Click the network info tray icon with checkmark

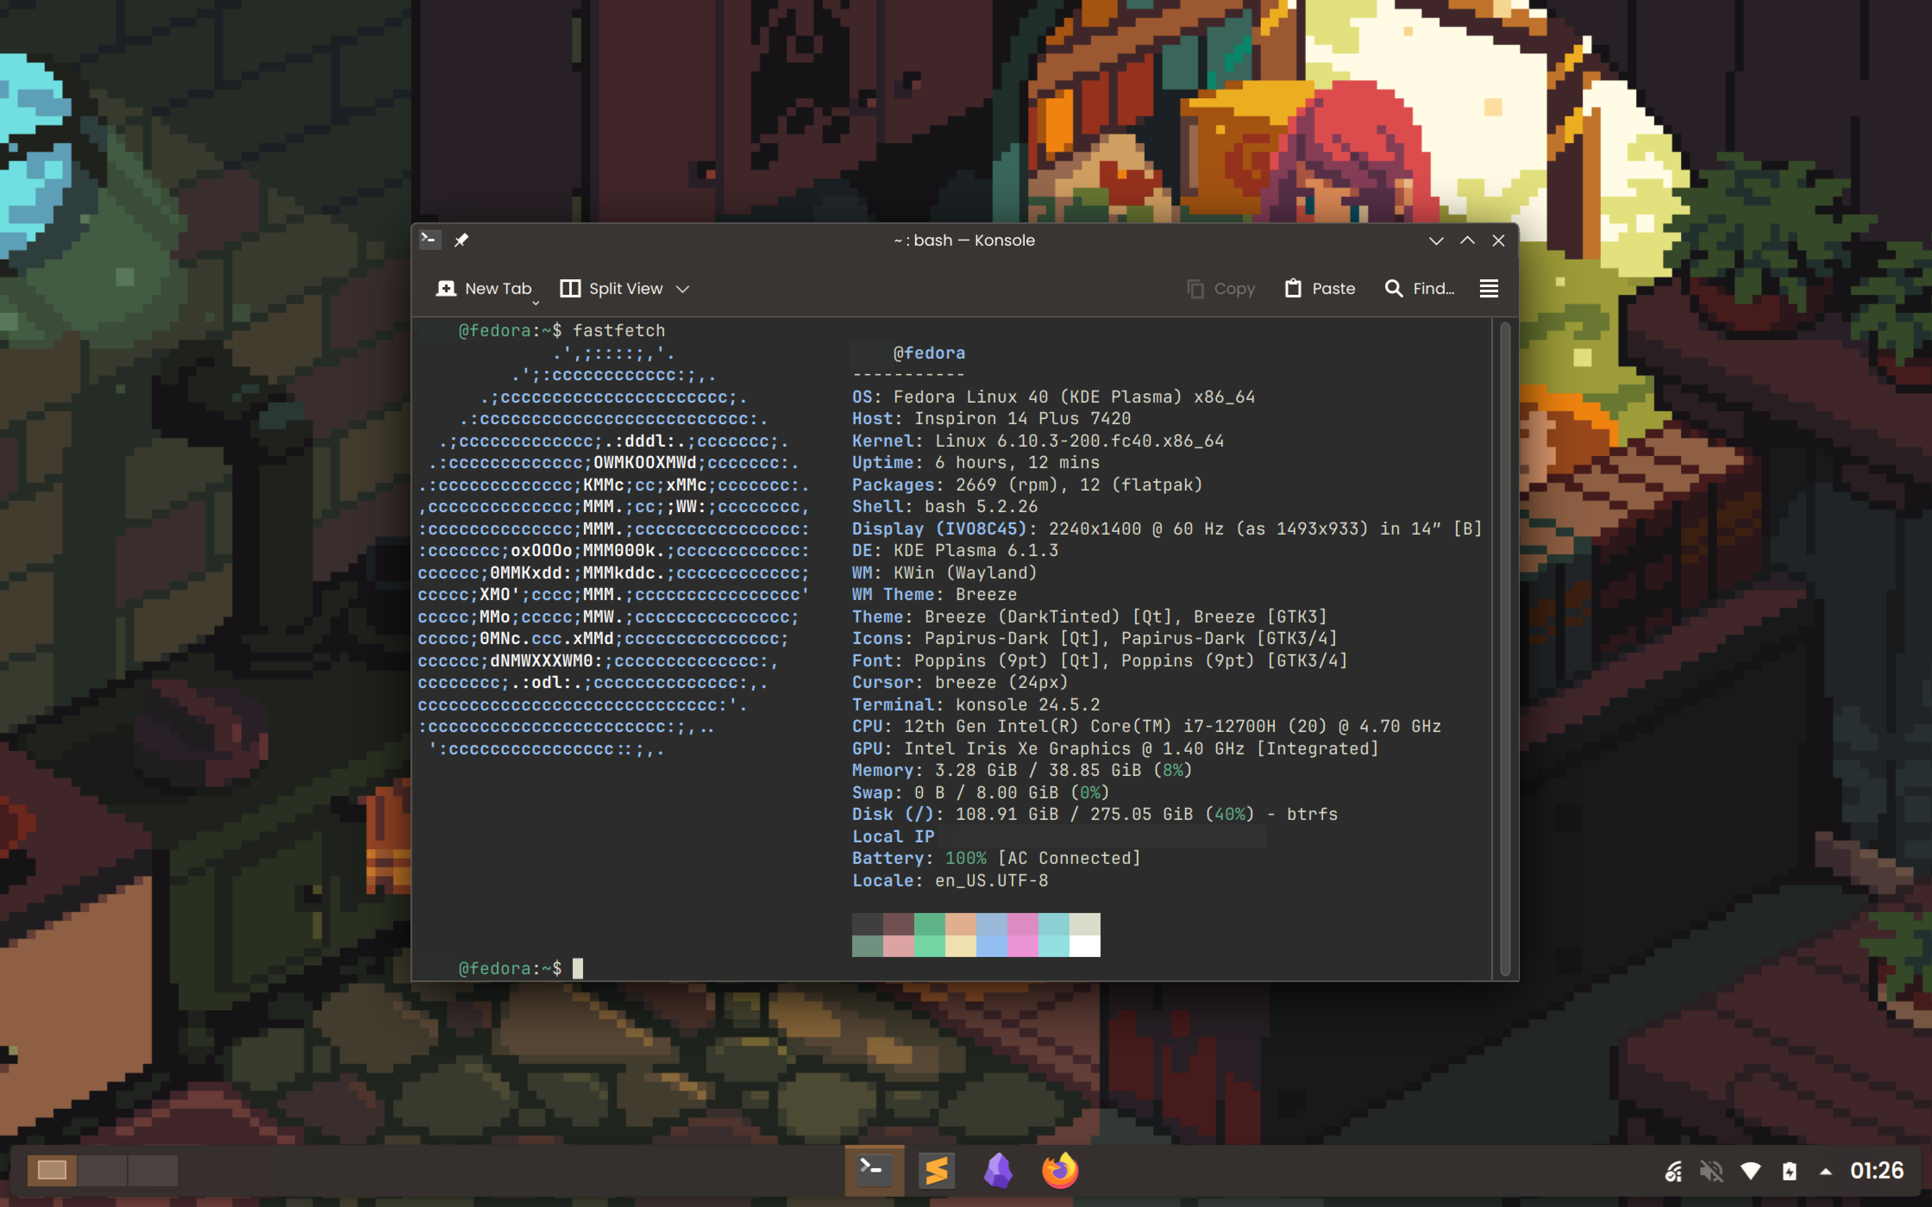coord(1673,1171)
